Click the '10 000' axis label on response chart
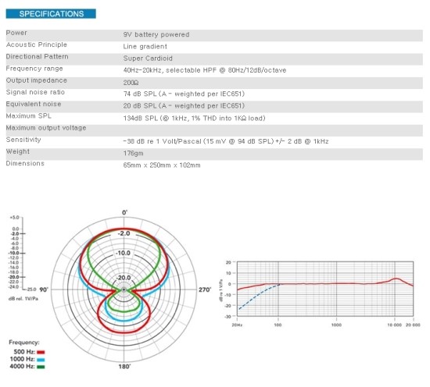The width and height of the screenshot is (430, 387). 395,325
